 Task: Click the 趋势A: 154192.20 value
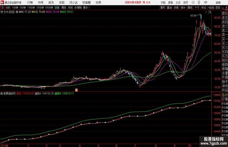[44, 94]
